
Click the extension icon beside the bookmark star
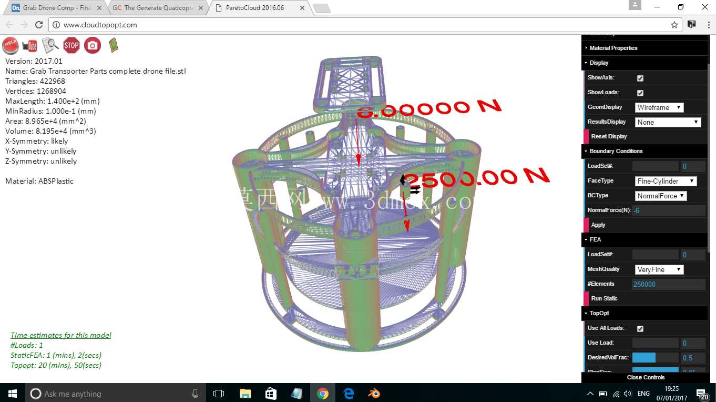pos(691,25)
